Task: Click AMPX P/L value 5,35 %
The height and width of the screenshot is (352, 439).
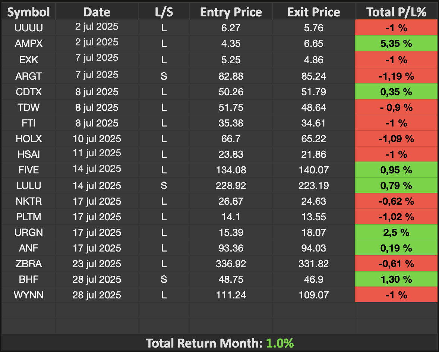Action: click(396, 43)
